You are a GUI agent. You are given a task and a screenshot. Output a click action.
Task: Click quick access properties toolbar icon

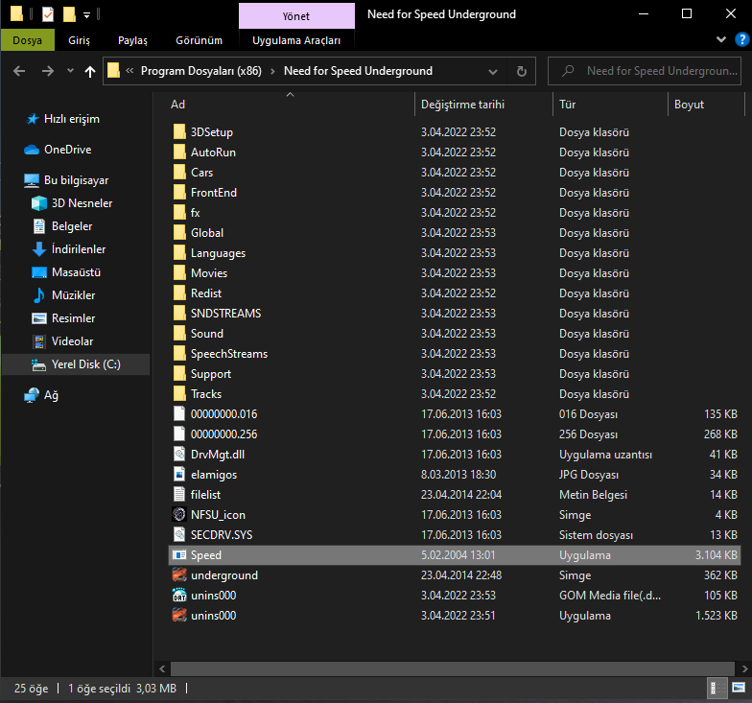coord(48,14)
